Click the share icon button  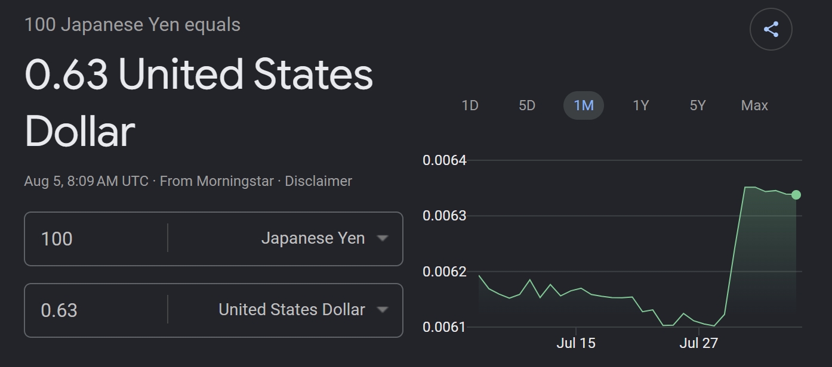tap(771, 29)
